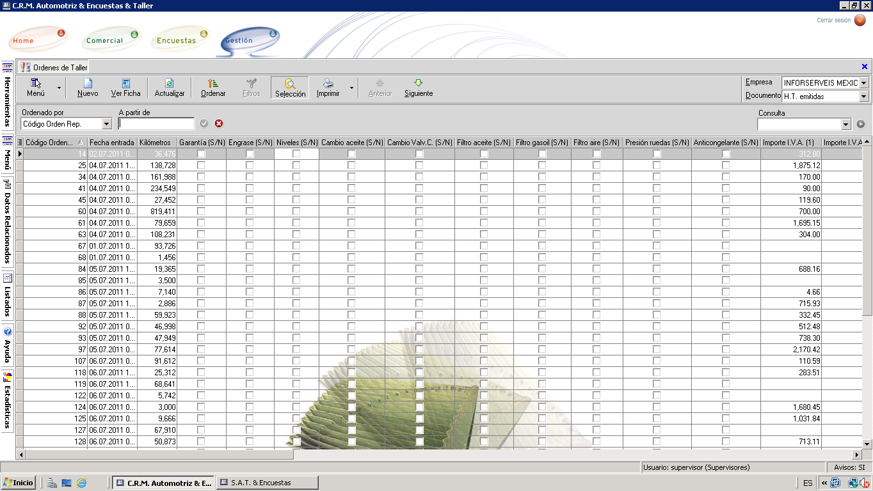Check Cambio Valv.C. for order 45

(x=419, y=200)
